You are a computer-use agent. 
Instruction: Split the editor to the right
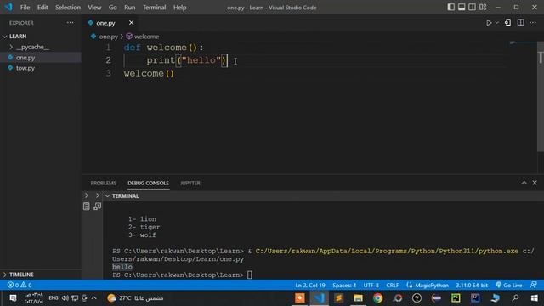tap(520, 23)
